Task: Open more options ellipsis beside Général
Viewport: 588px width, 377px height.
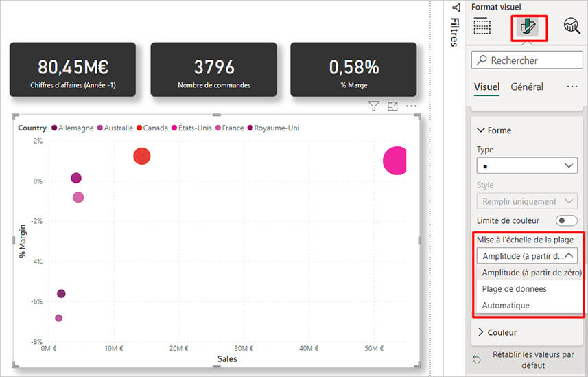Action: tap(572, 87)
